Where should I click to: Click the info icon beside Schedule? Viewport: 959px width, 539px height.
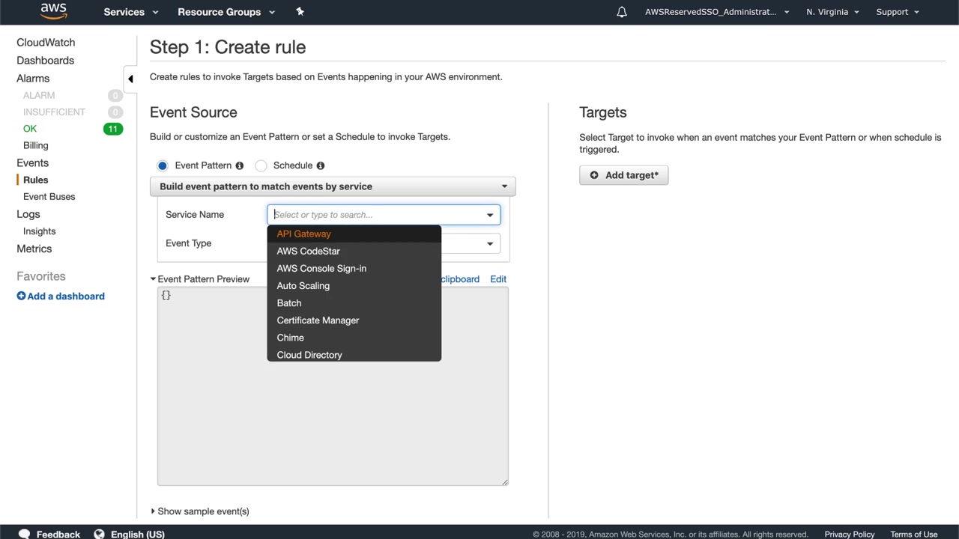pyautogui.click(x=320, y=165)
